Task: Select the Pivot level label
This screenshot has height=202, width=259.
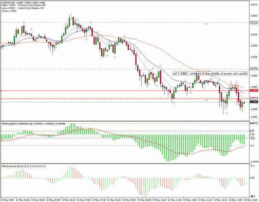Action: tap(206, 71)
